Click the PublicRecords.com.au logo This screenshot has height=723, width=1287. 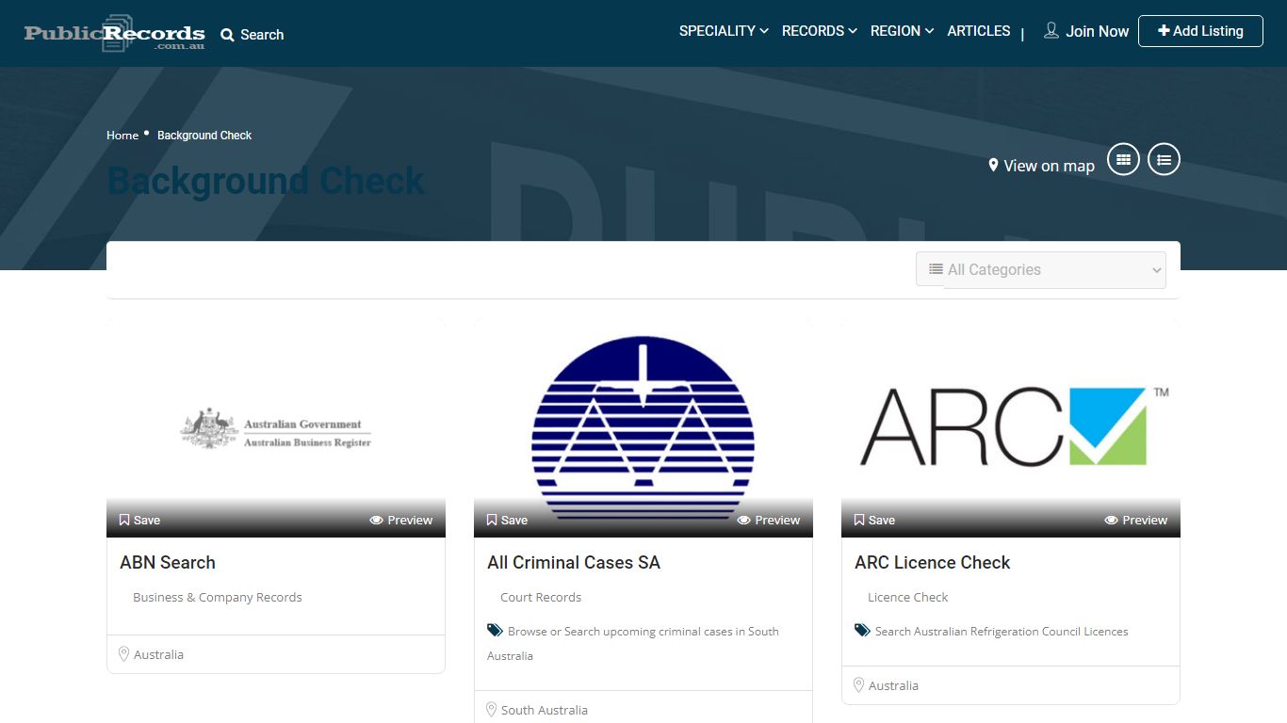pos(114,33)
